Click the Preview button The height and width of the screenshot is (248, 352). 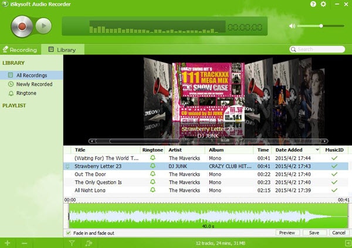tap(287, 233)
